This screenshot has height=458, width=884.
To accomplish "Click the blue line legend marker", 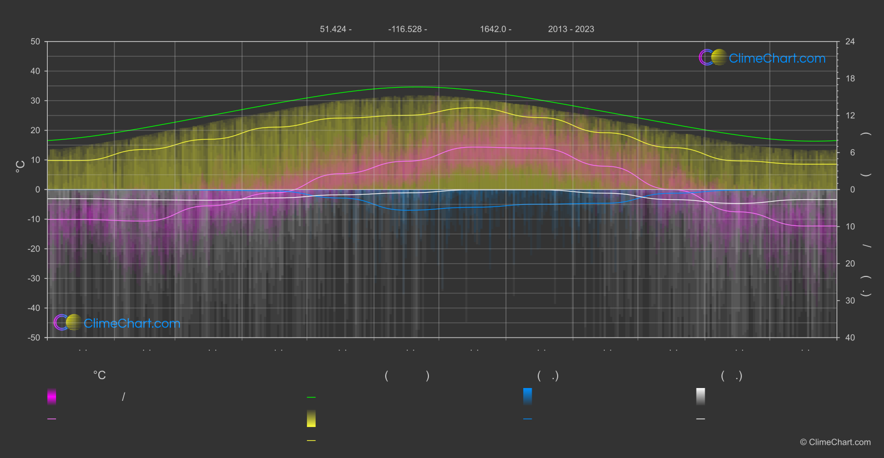I will pos(528,419).
